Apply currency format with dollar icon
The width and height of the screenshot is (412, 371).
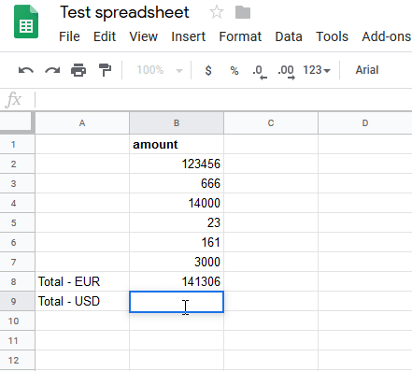click(208, 70)
